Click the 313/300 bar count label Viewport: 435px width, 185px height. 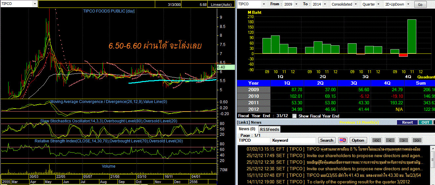(174, 5)
